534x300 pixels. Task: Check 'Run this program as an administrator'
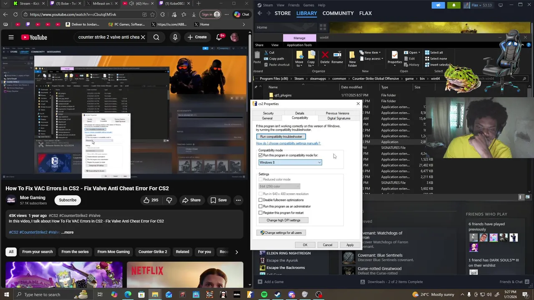click(261, 206)
